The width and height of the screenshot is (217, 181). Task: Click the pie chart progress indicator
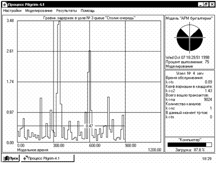pyautogui.click(x=190, y=38)
